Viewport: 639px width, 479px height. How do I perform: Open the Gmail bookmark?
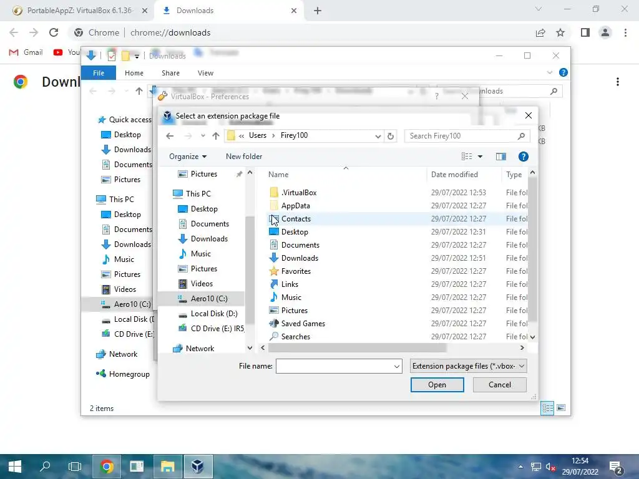(x=26, y=52)
